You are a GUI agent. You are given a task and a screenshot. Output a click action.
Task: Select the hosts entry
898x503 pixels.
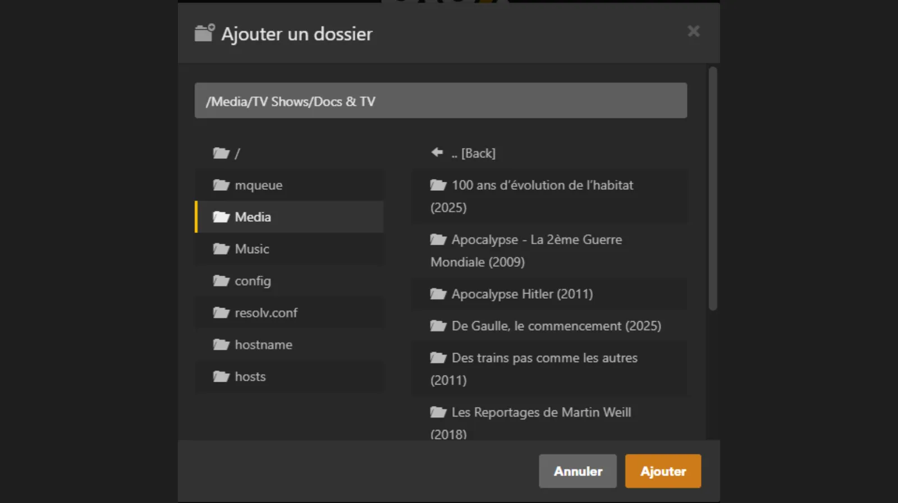point(250,377)
